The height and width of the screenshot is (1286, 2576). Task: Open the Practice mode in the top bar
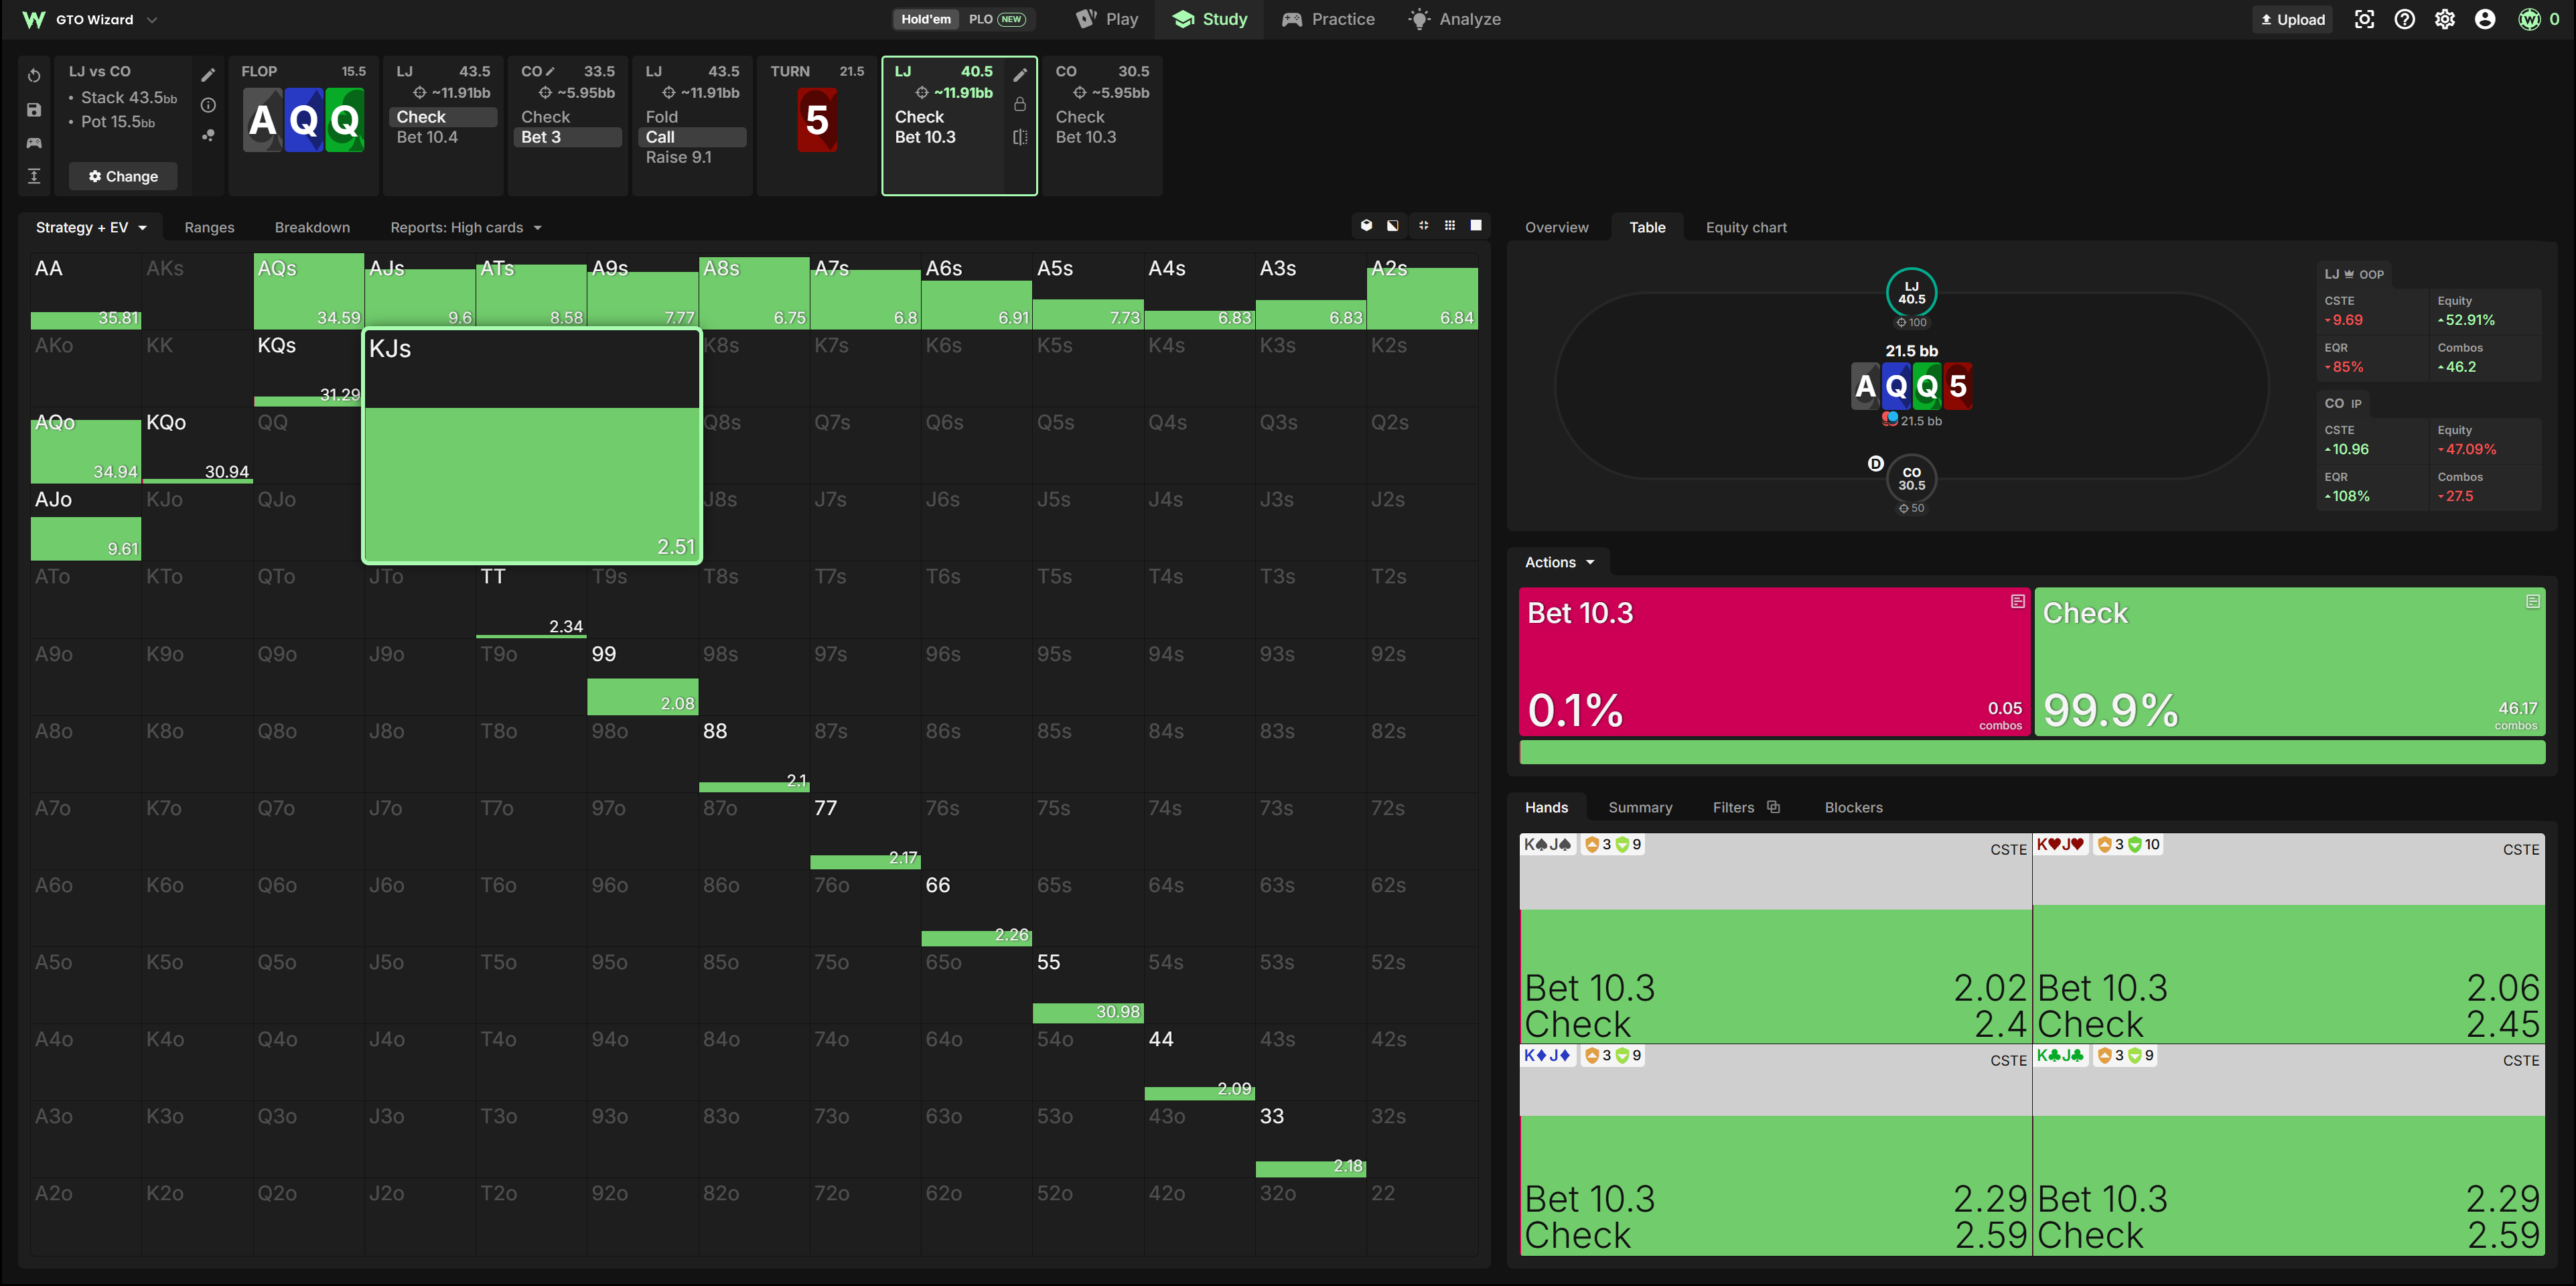1328,19
